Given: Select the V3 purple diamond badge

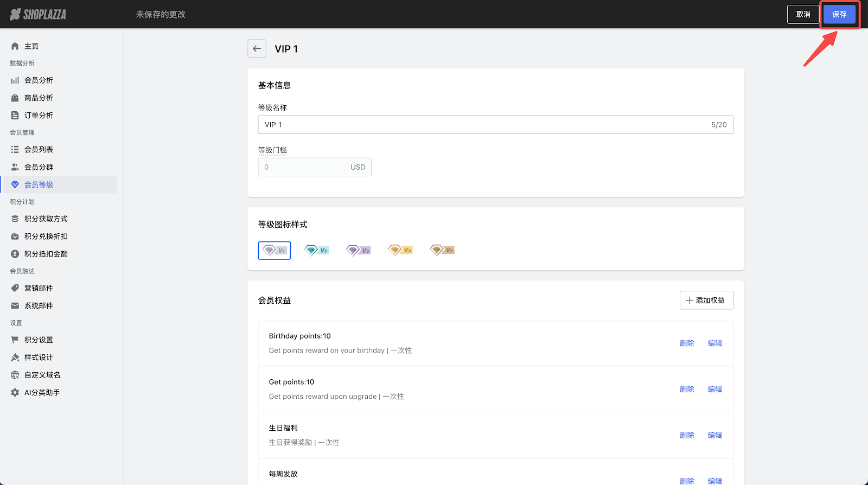Looking at the screenshot, I should click(x=359, y=250).
